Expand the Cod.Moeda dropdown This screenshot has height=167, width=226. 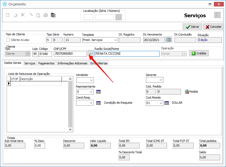point(161,103)
